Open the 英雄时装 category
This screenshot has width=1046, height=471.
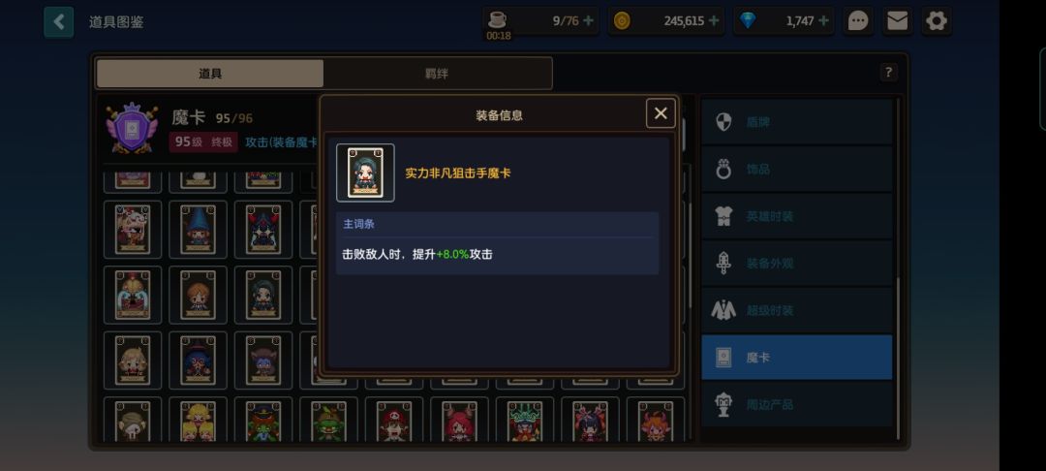click(x=796, y=216)
